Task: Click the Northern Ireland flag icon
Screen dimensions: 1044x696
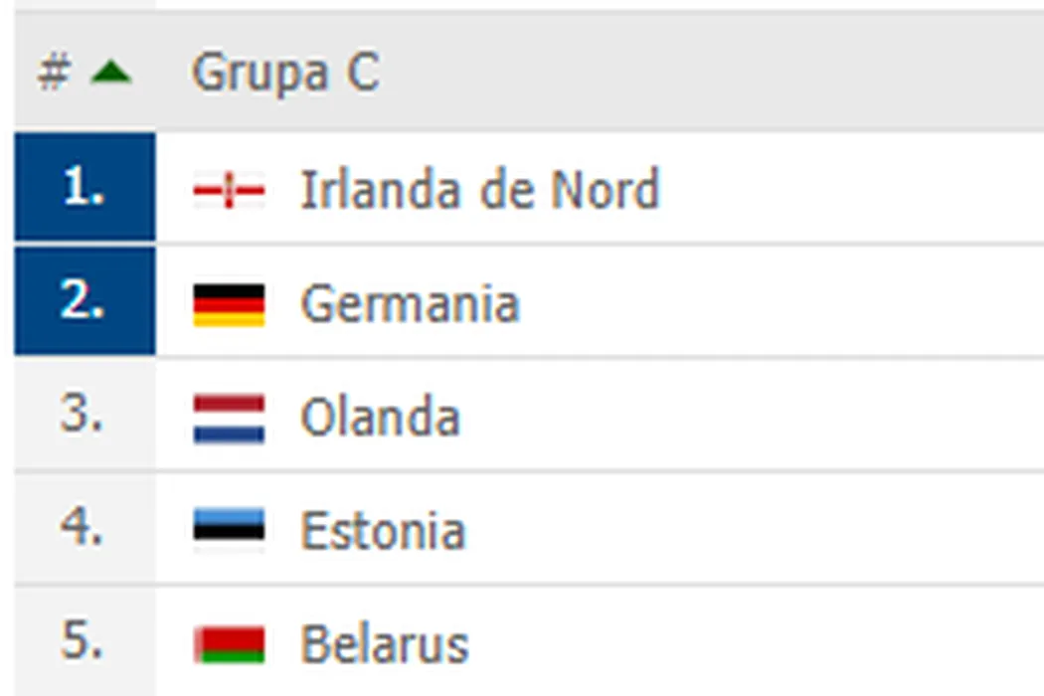Action: (229, 190)
